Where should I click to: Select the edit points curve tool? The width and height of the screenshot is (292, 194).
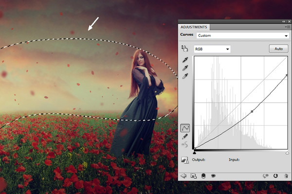click(x=185, y=128)
